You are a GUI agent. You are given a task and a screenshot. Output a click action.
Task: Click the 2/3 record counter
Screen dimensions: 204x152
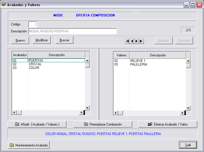click(x=188, y=30)
